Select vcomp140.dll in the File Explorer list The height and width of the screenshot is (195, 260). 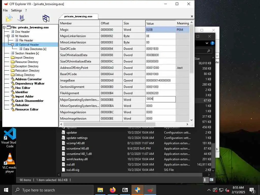[75, 143]
